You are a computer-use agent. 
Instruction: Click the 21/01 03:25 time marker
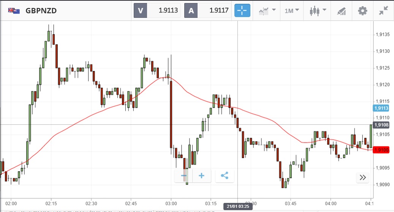tap(237, 206)
